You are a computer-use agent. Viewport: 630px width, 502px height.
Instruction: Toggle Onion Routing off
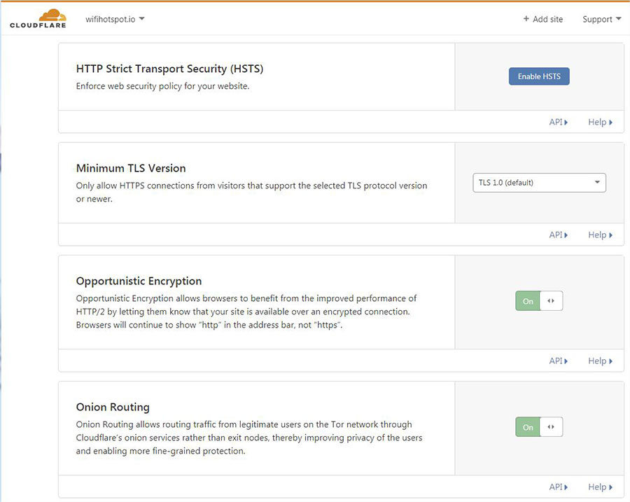click(x=528, y=427)
